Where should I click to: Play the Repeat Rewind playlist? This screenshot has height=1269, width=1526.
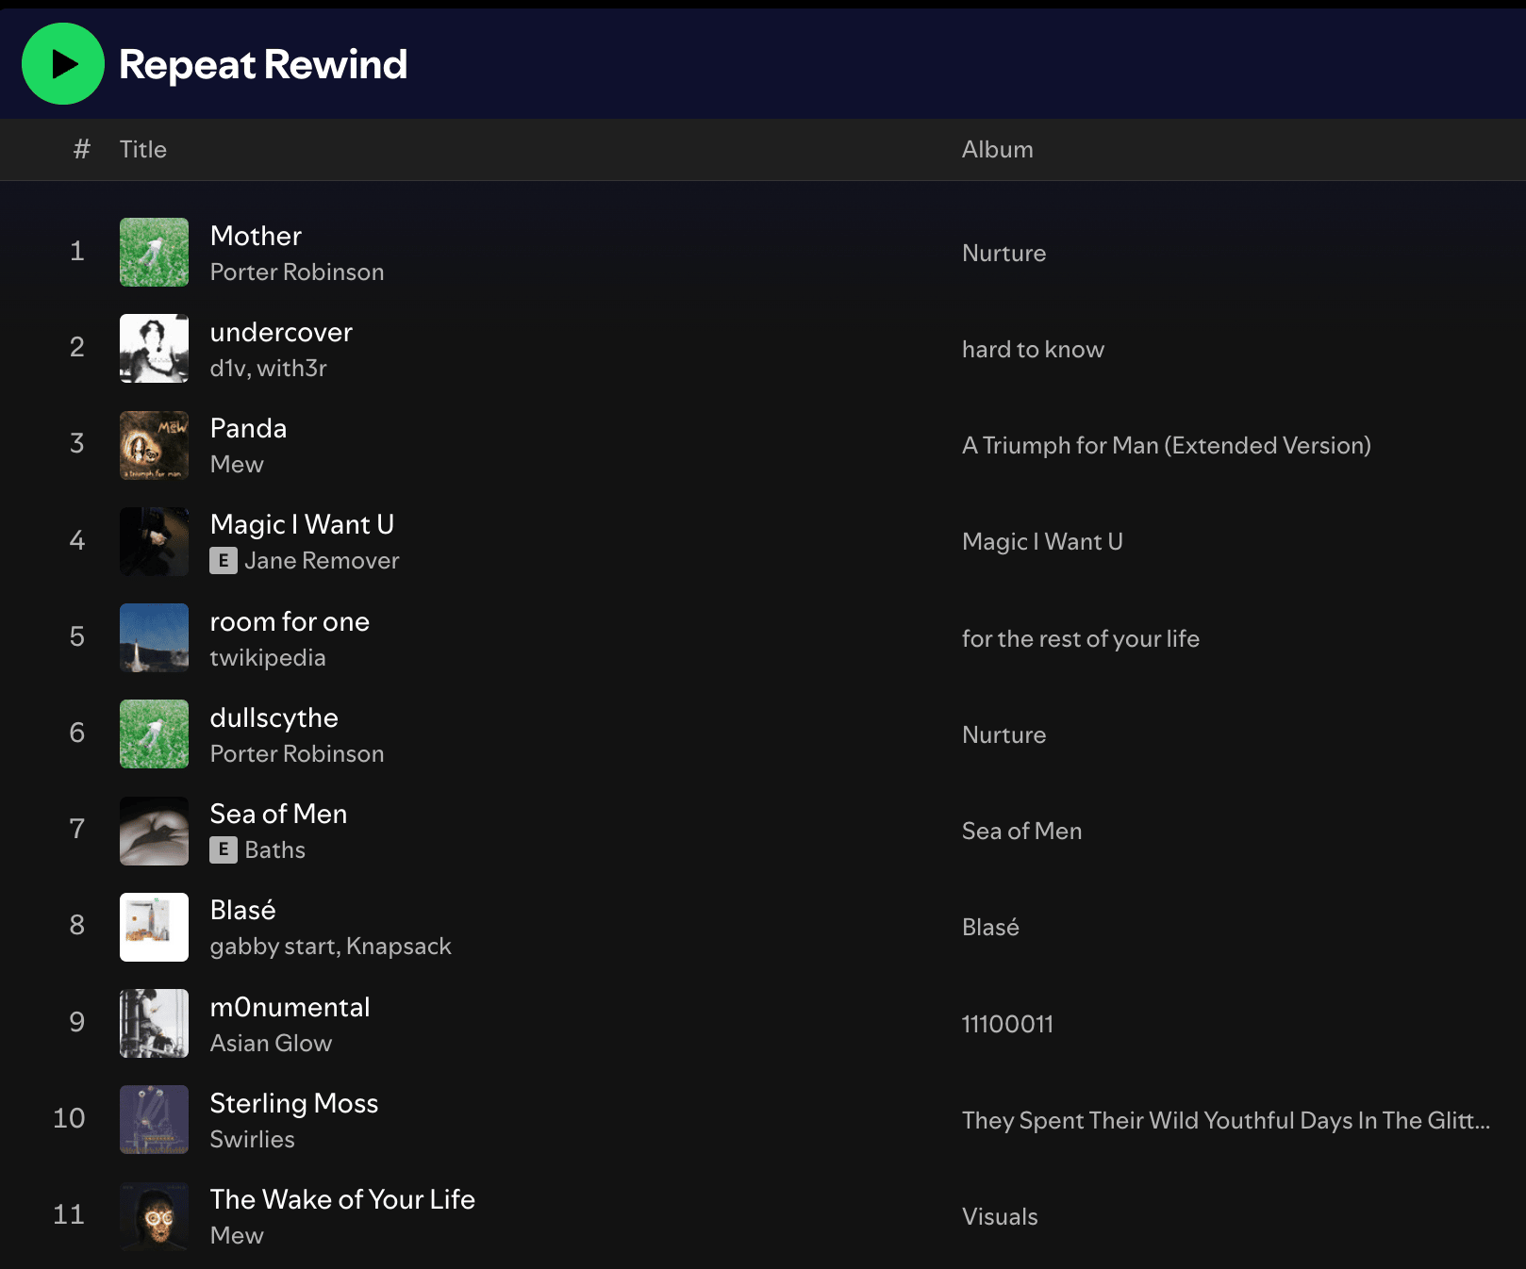[63, 64]
